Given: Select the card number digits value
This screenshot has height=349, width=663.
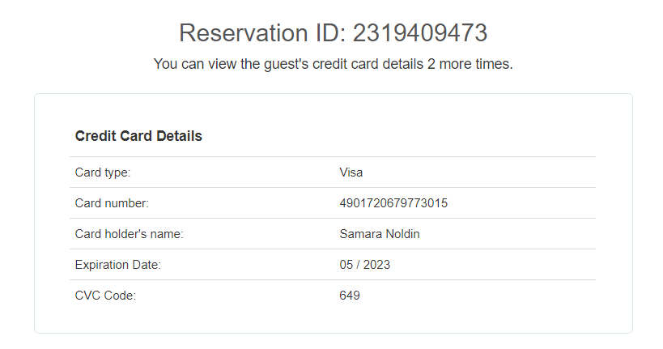Looking at the screenshot, I should pos(393,203).
